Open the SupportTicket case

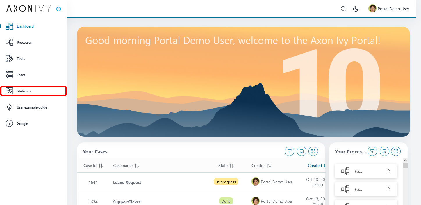click(127, 202)
